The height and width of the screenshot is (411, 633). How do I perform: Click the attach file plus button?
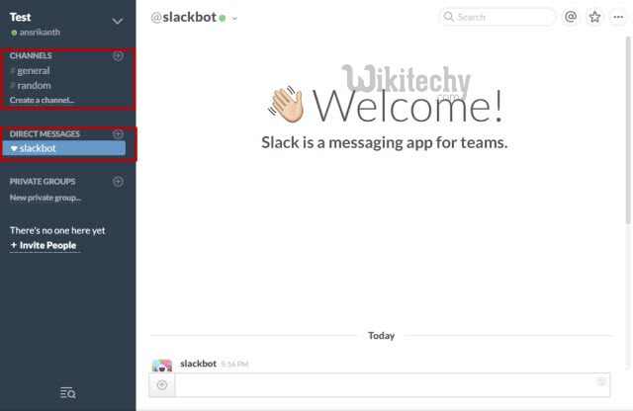point(162,384)
